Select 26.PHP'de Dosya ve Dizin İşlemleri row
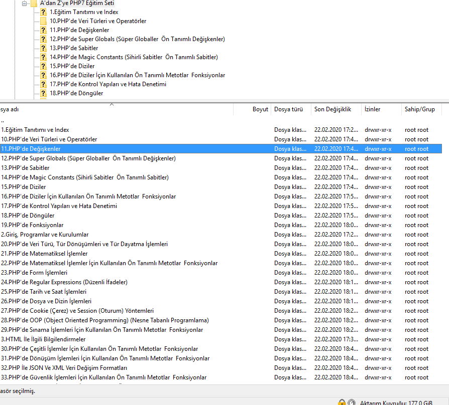This screenshot has height=405, width=449. tap(221, 301)
